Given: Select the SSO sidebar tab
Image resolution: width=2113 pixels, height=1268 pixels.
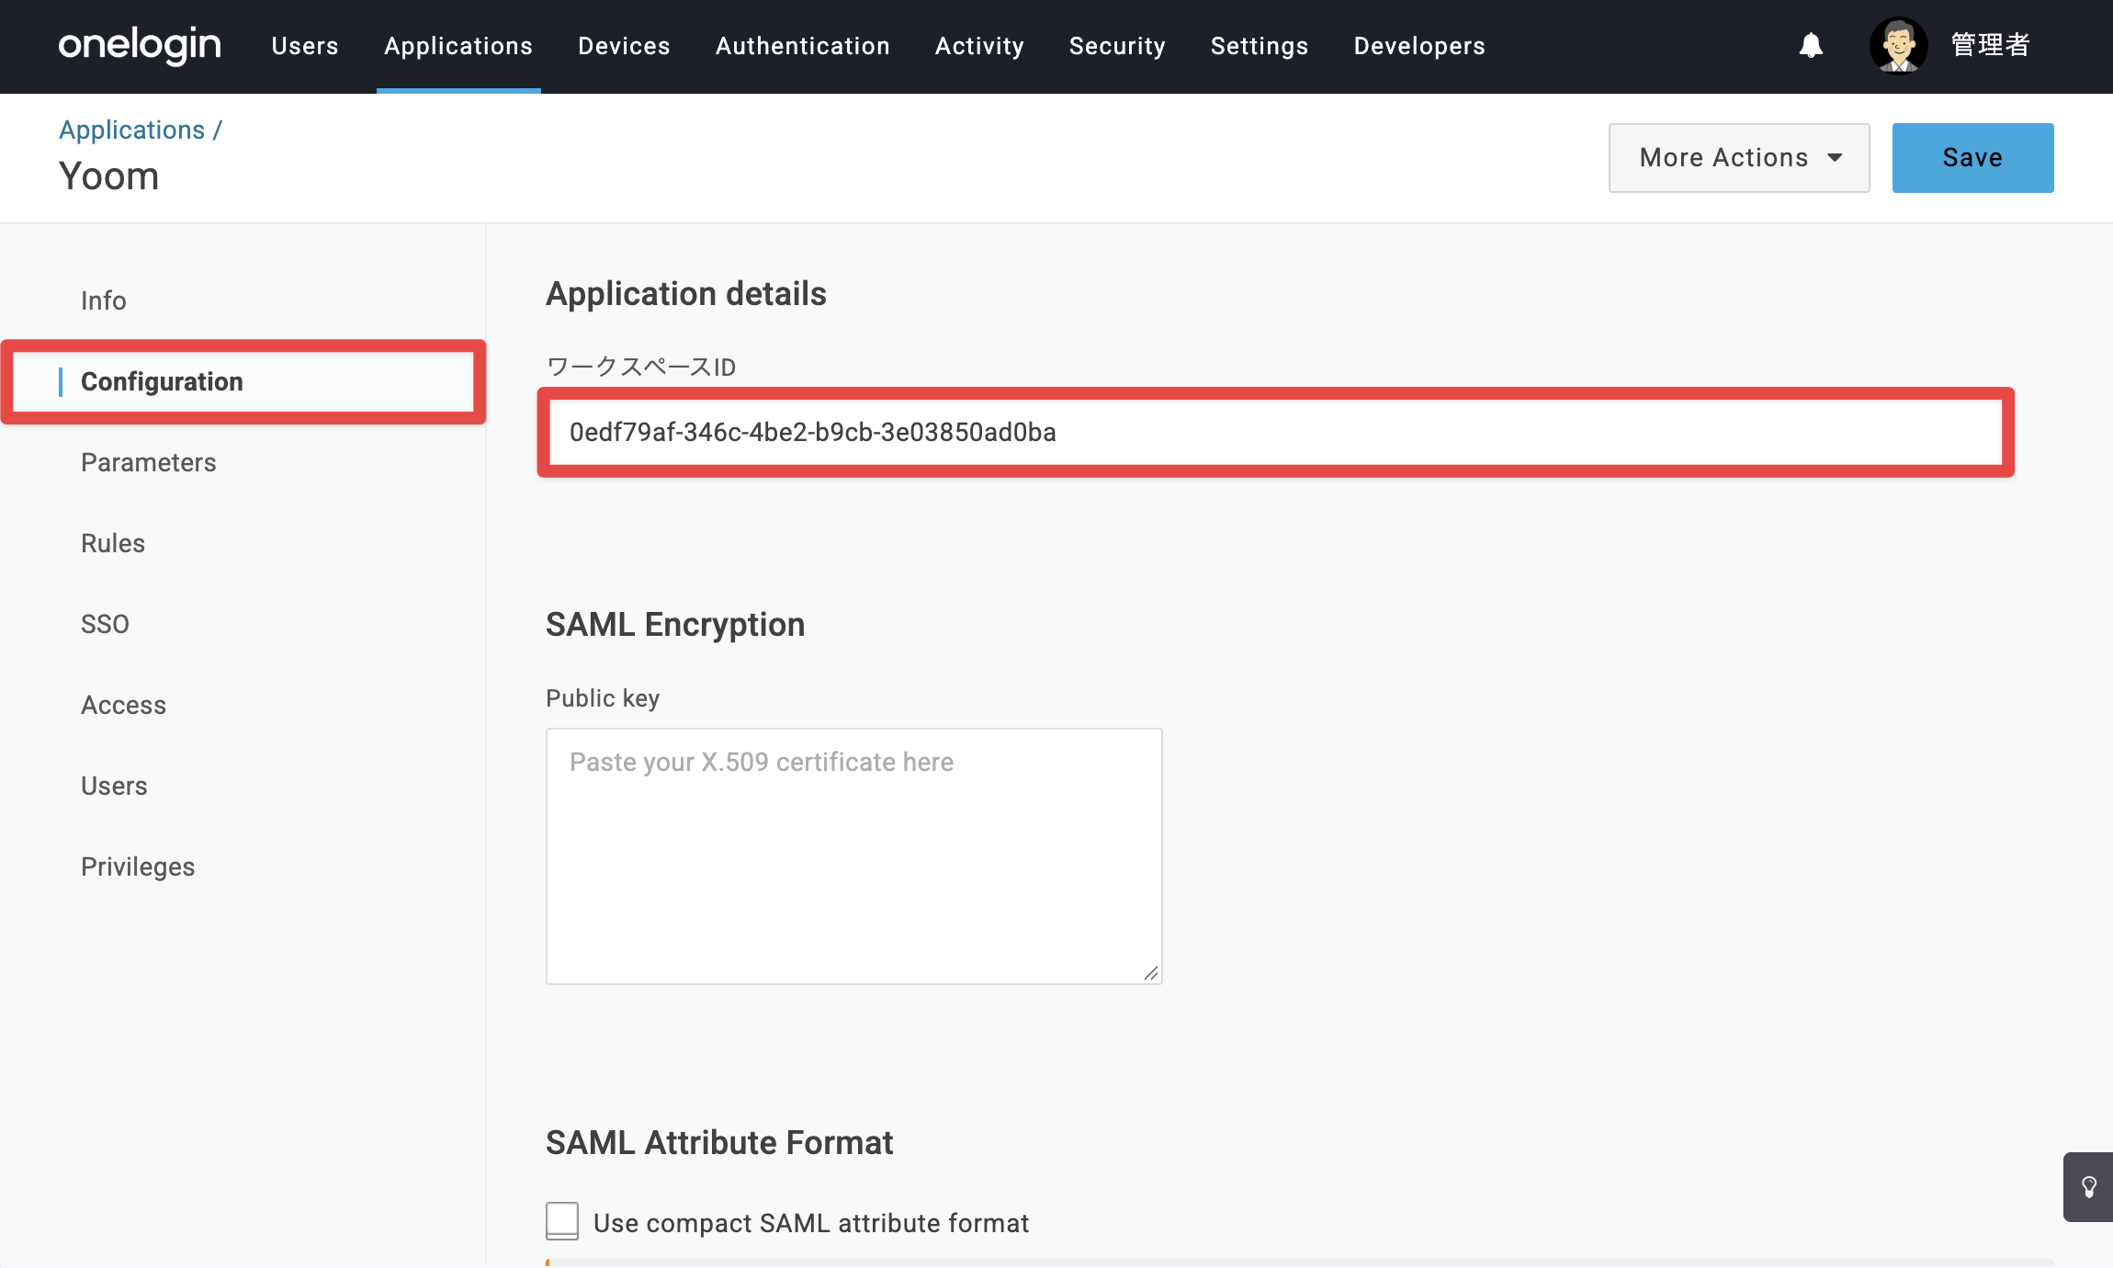Looking at the screenshot, I should click(105, 624).
